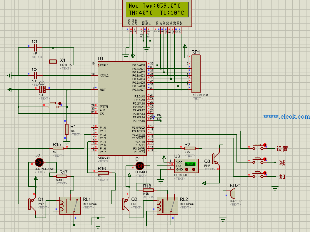Viewport: 310px width, 232px height.
Task: Click the LED-YELLOW label
Action: tap(44, 169)
